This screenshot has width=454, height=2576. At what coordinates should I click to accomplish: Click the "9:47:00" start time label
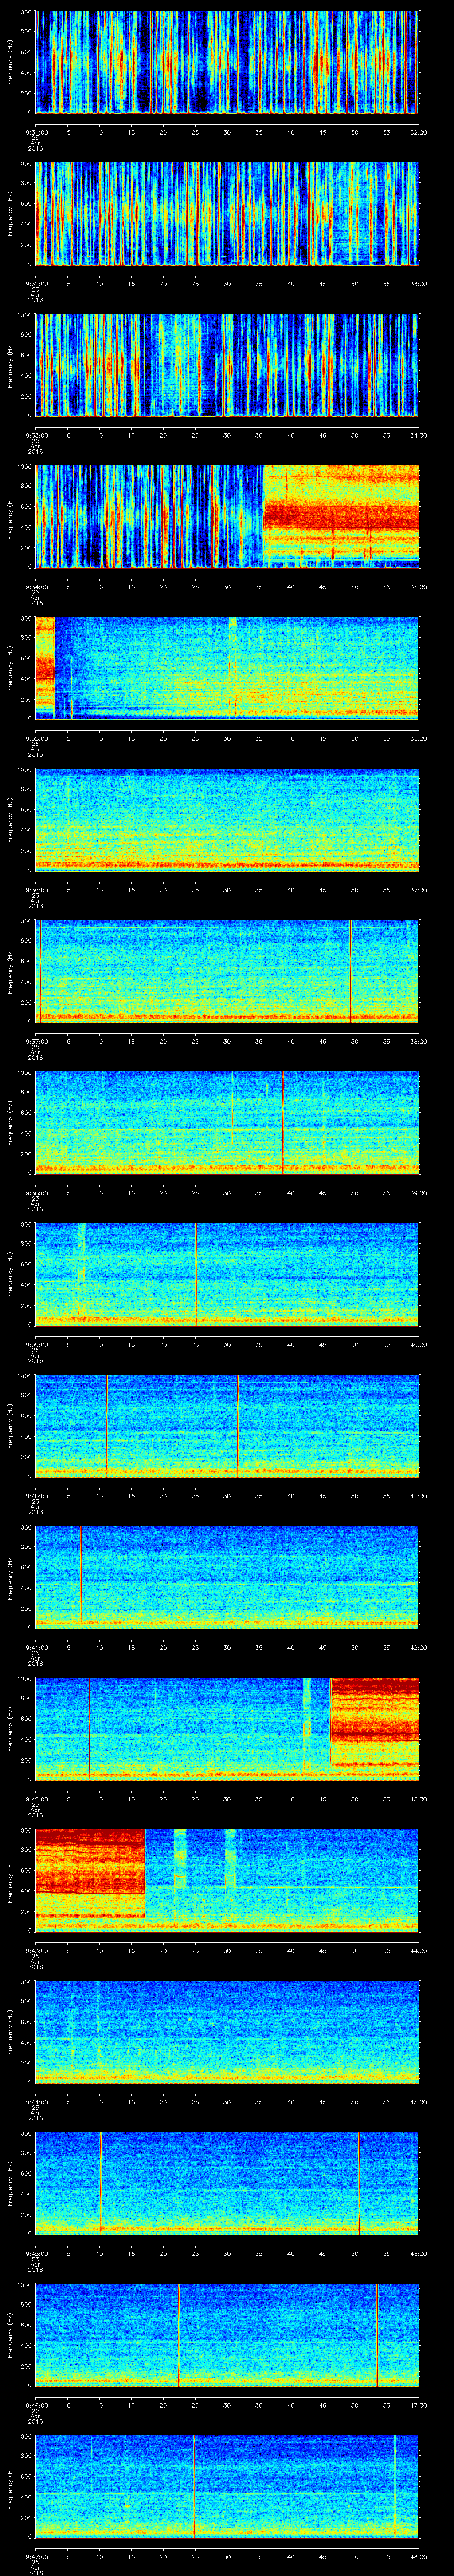pos(36,2556)
